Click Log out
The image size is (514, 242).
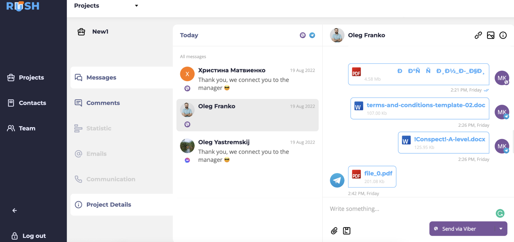pos(34,236)
